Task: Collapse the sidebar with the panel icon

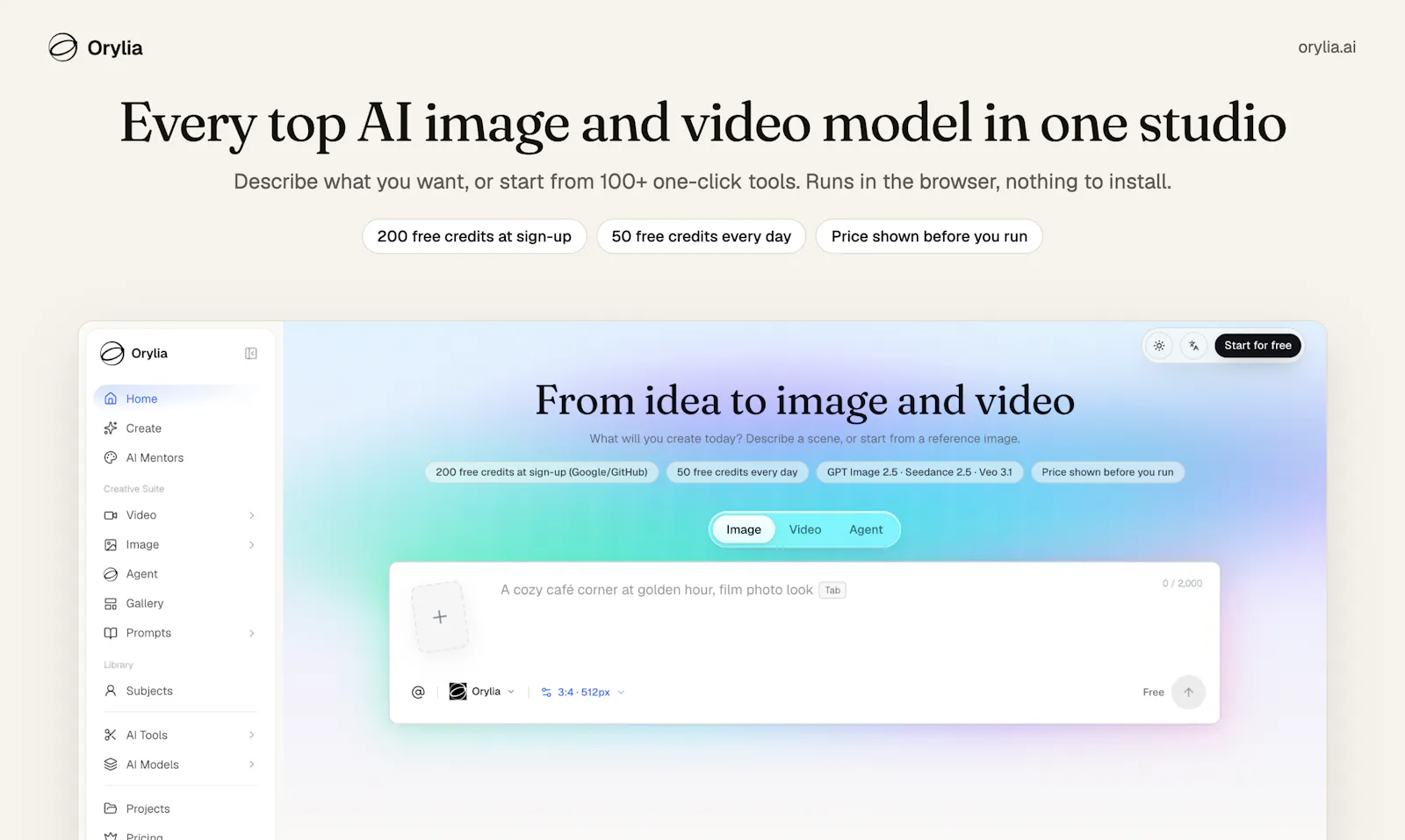Action: (x=251, y=354)
